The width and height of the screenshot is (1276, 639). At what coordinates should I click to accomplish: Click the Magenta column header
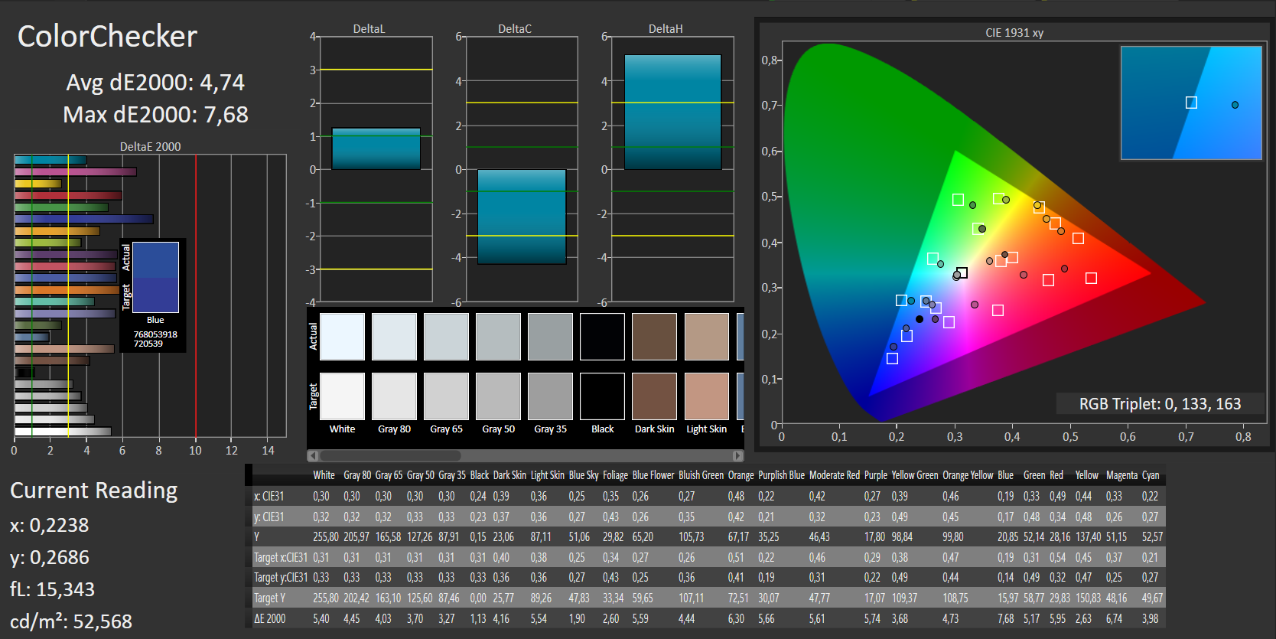pyautogui.click(x=1121, y=475)
